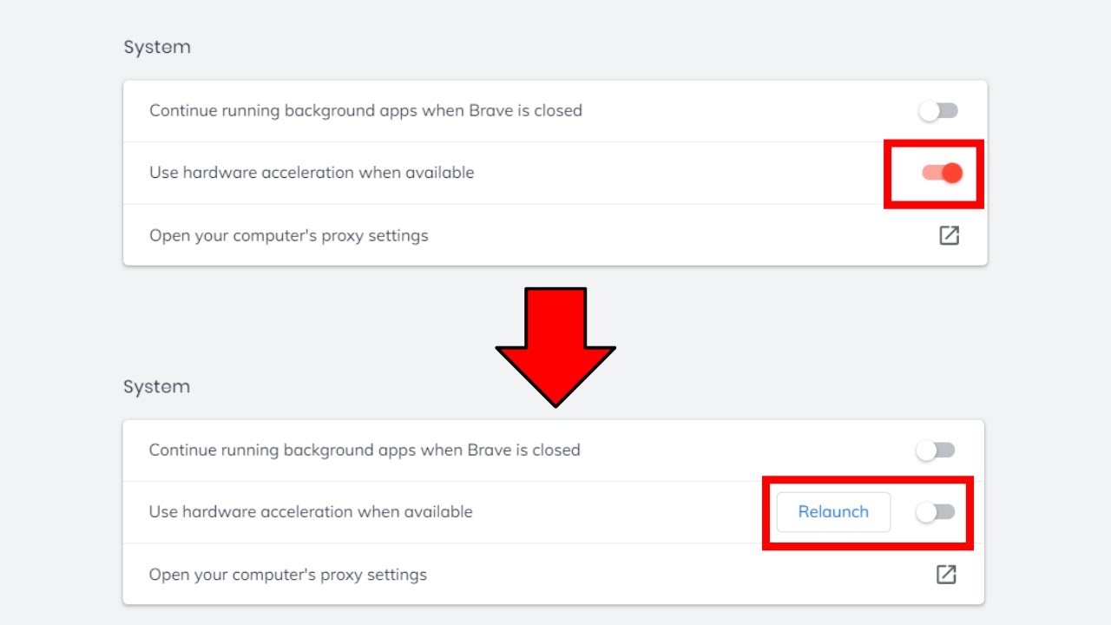
Task: Click the word 'Brave' in lower panel
Action: click(490, 451)
